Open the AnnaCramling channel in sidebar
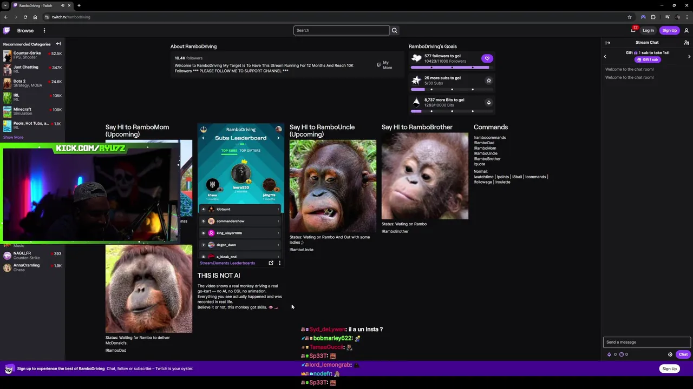The width and height of the screenshot is (693, 389). [x=32, y=267]
